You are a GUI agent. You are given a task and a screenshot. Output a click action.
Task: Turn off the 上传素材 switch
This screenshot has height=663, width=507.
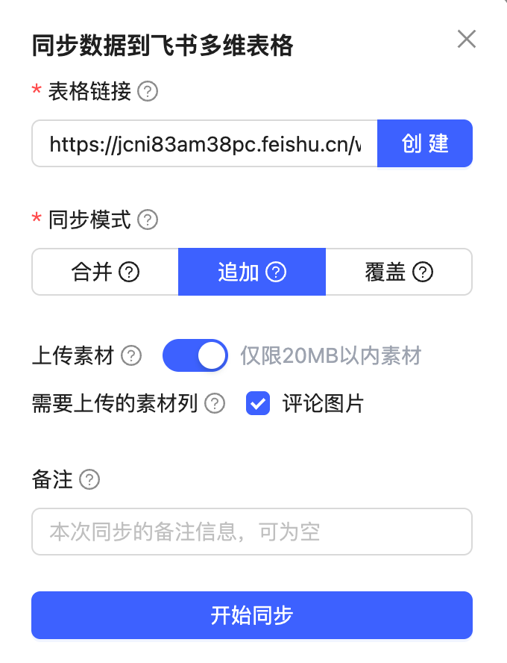pos(195,356)
